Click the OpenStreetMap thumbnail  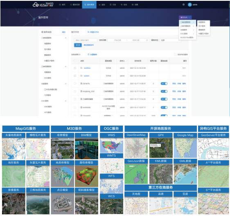(136, 148)
